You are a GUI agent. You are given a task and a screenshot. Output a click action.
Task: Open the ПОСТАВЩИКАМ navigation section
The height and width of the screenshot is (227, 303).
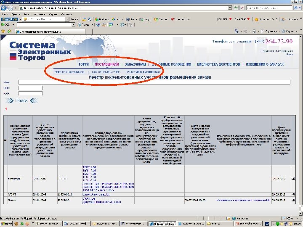pos(106,64)
